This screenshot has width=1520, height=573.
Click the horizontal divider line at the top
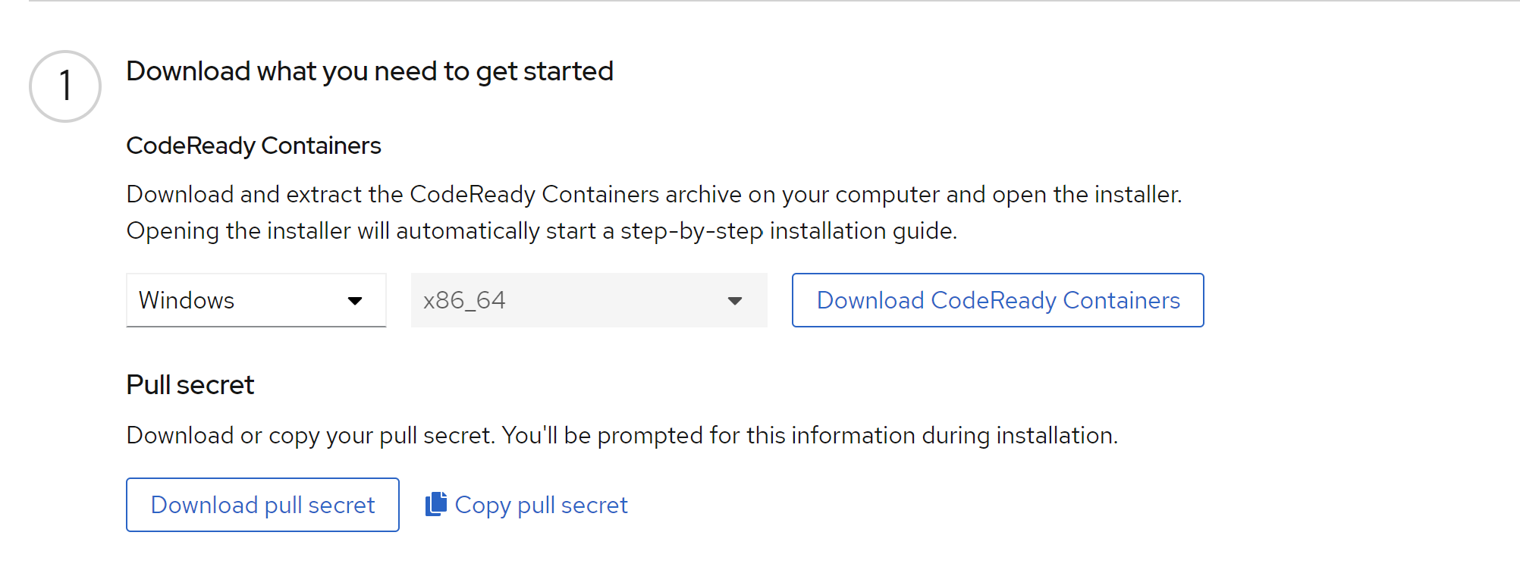pyautogui.click(x=760, y=1)
